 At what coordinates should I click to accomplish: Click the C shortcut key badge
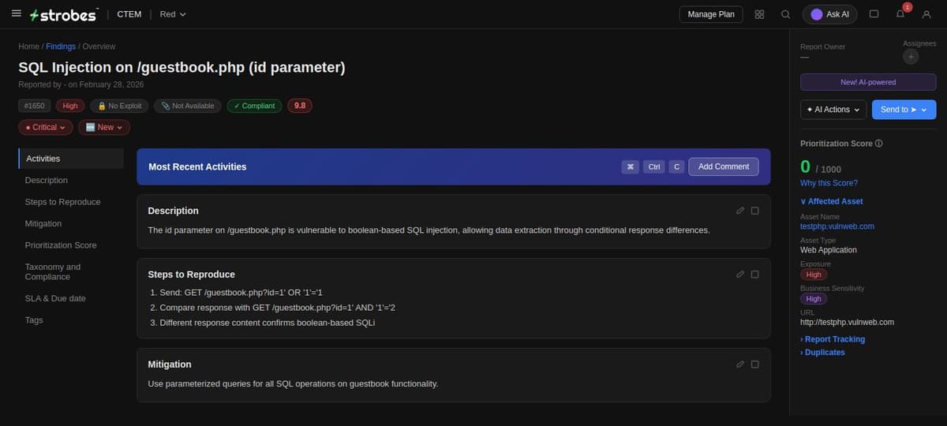coord(676,166)
